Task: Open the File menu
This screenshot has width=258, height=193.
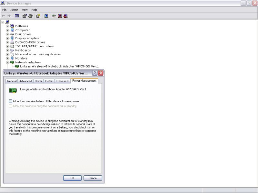Action: [x=4, y=10]
